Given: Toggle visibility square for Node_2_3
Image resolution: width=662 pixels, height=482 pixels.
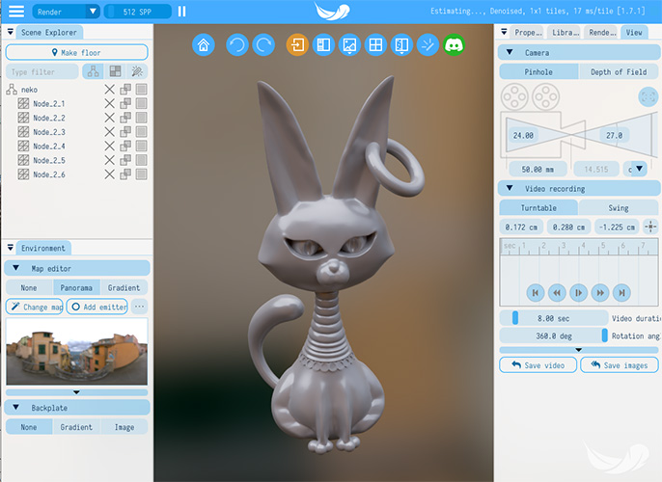Looking at the screenshot, I should (x=141, y=132).
